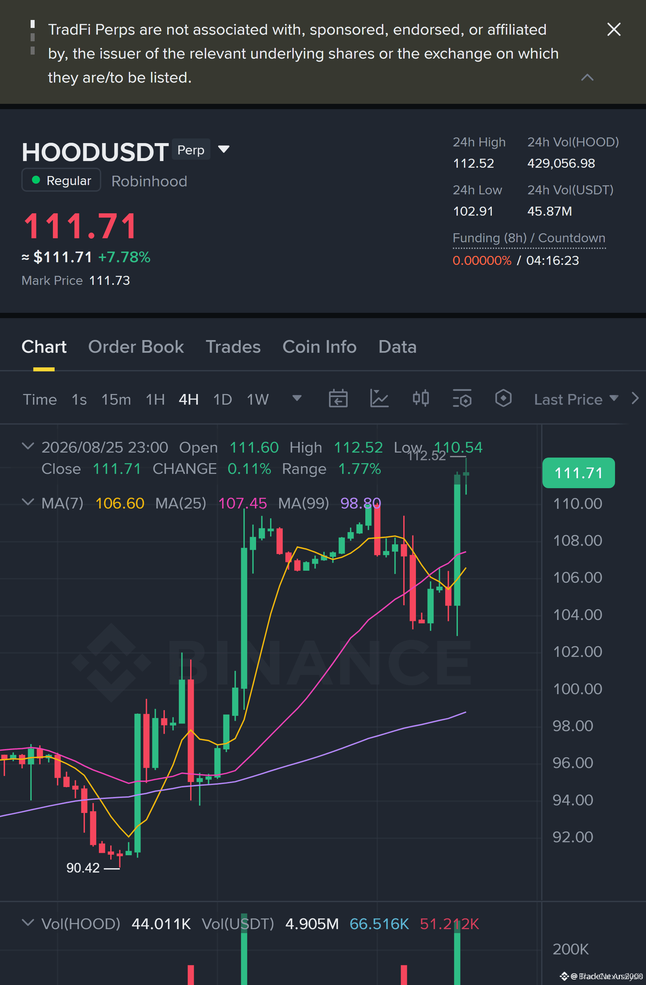
Task: Select the 4H chart interval
Action: click(188, 399)
